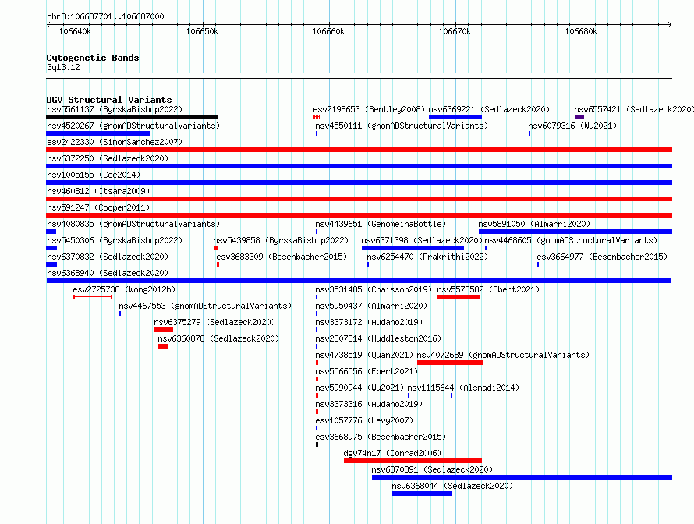This screenshot has height=524, width=694.
Task: Open nsv5566556 (Ebert2021) label
Action: [x=366, y=371]
